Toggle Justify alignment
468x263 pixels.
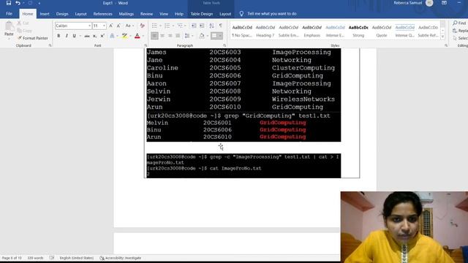178,36
